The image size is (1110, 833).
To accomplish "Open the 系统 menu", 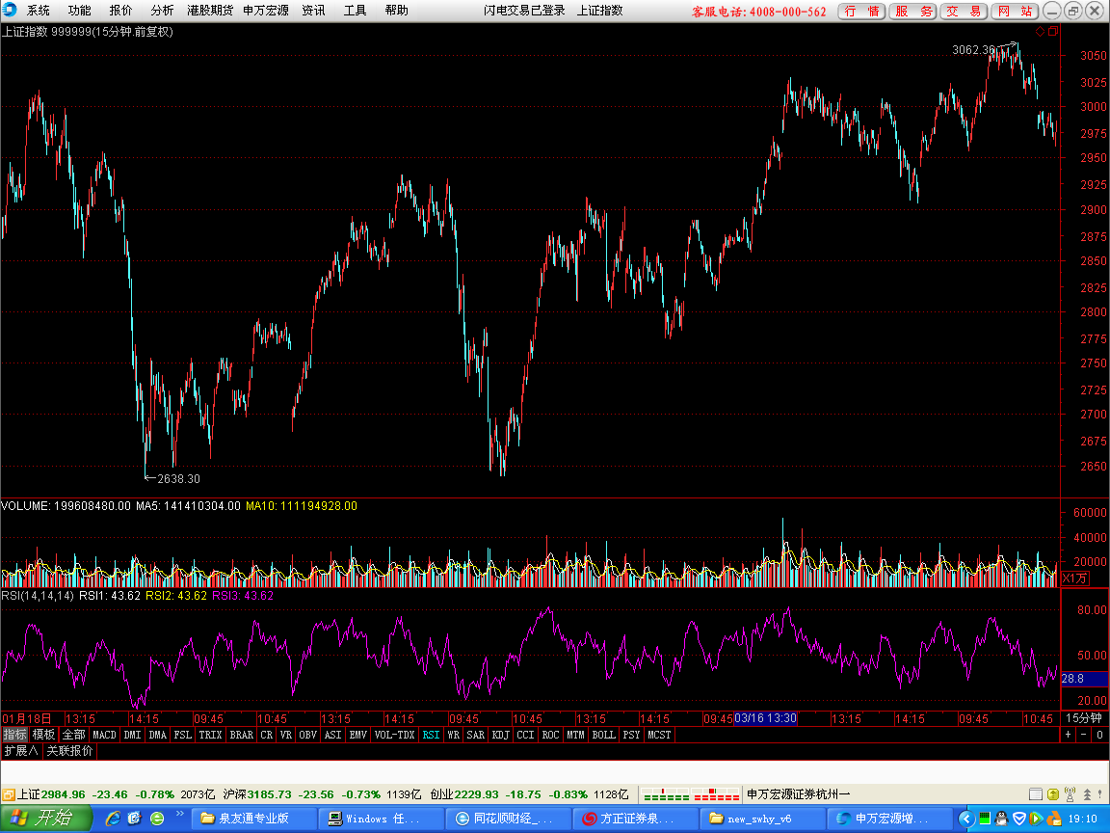I will click(39, 10).
